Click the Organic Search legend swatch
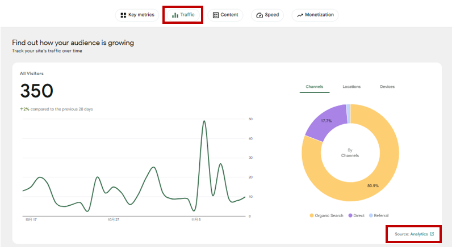The width and height of the screenshot is (452, 250). 312,215
